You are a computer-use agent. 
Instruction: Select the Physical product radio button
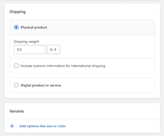pyautogui.click(x=16, y=27)
